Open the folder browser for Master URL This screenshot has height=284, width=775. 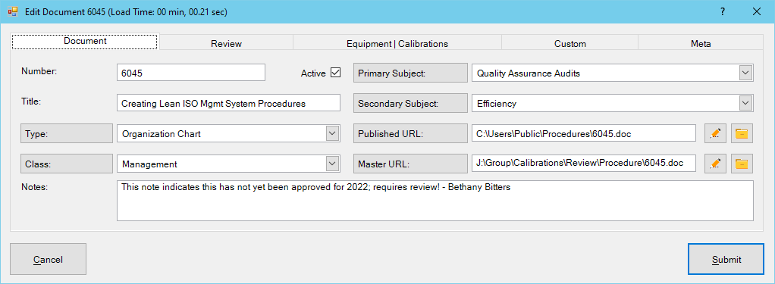[742, 164]
